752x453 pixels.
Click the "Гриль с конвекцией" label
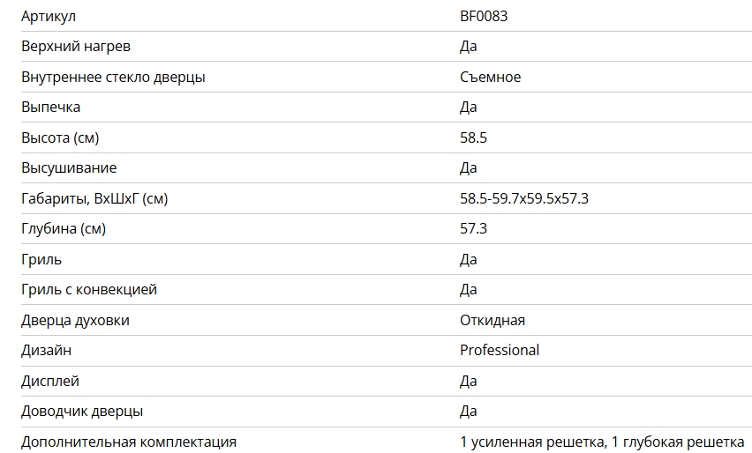click(89, 289)
